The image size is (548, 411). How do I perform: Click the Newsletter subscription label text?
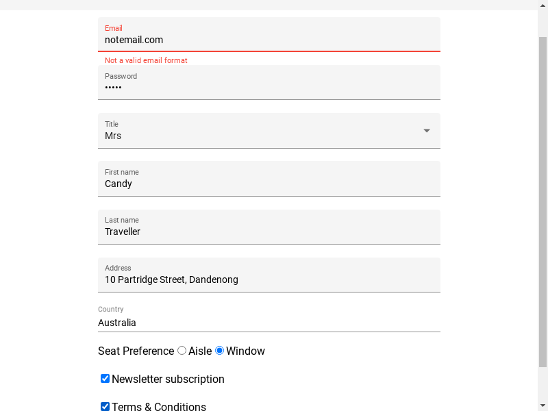click(168, 379)
